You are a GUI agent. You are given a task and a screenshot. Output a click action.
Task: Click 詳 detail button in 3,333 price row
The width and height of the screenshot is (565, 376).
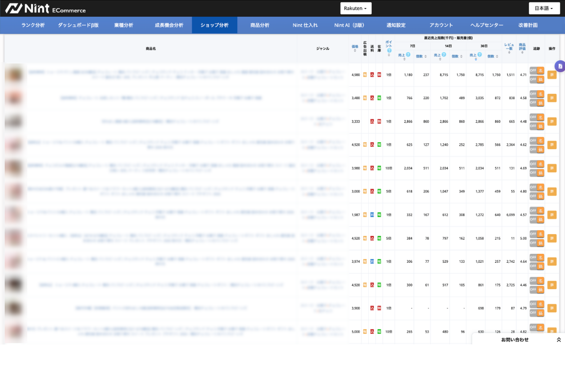(552, 121)
